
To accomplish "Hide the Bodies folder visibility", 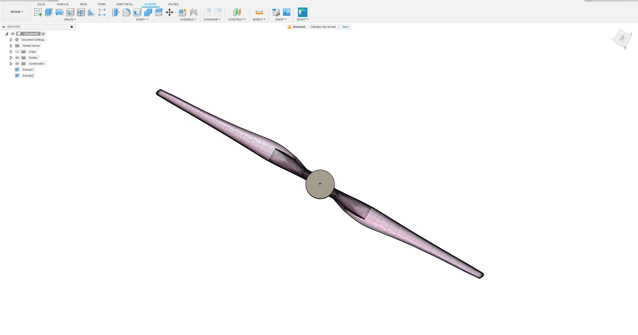I will point(17,57).
